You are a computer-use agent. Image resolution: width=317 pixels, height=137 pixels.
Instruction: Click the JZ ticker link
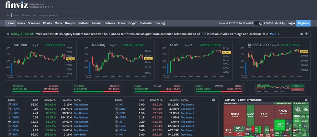(121, 122)
